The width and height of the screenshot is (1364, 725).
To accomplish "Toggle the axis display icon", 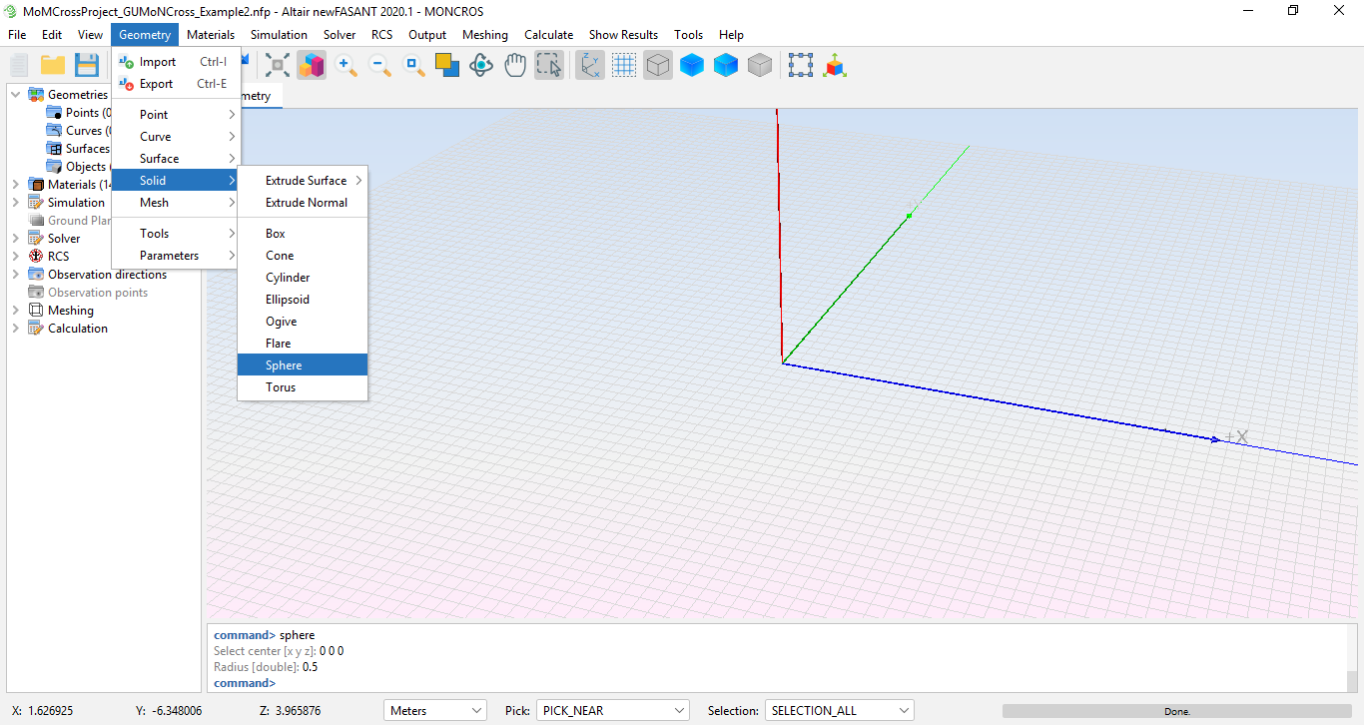I will coord(590,66).
